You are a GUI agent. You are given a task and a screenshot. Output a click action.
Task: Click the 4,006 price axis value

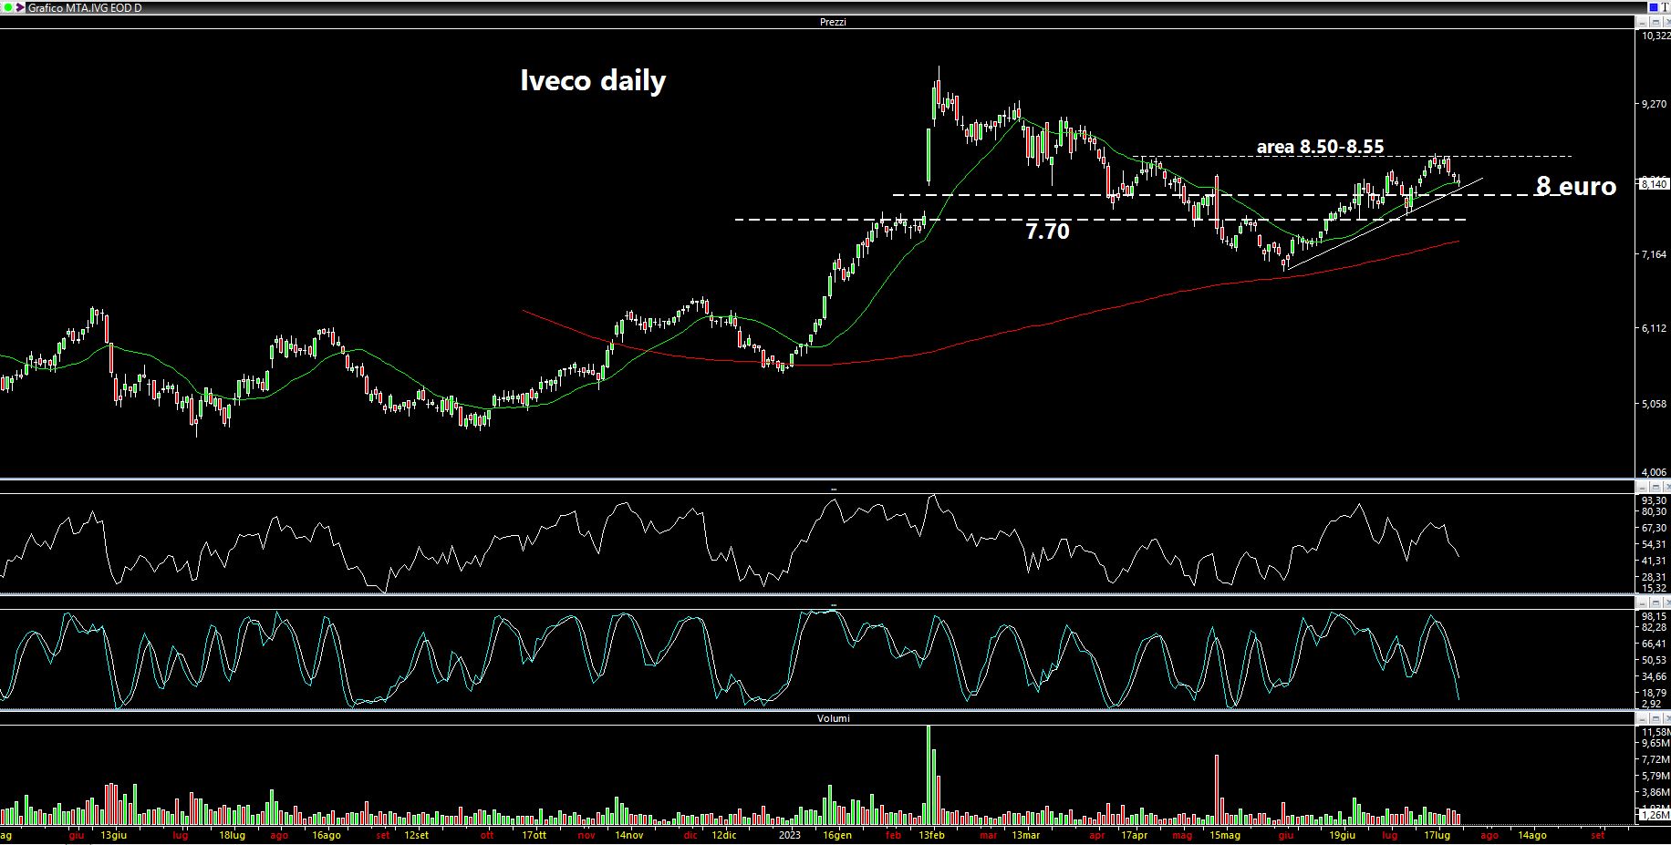pyautogui.click(x=1655, y=472)
